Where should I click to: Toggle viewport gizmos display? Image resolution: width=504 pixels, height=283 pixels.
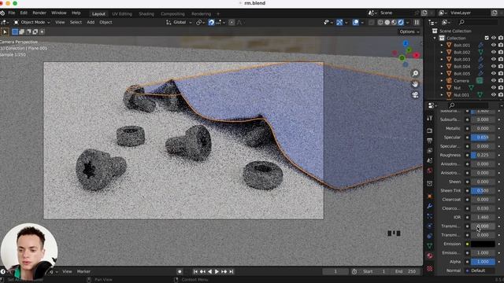click(339, 23)
